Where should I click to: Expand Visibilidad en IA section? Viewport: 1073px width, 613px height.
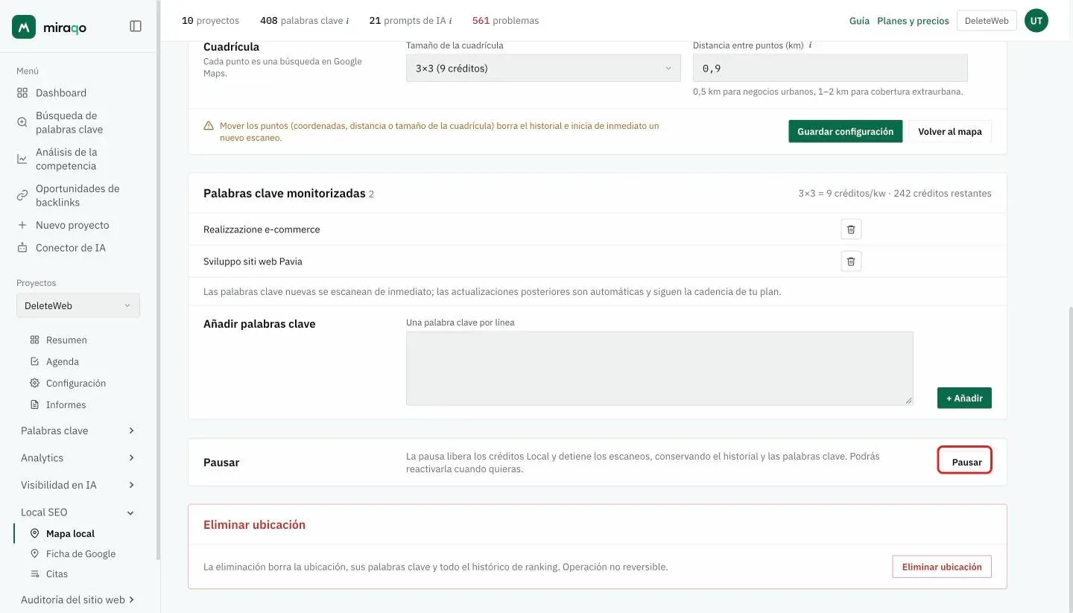(x=78, y=485)
